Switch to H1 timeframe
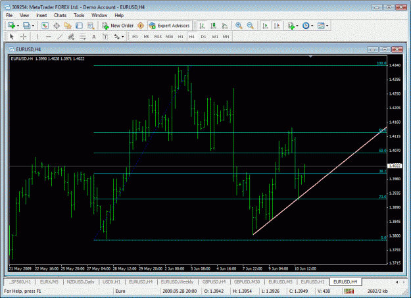Image resolution: width=411 pixels, height=298 pixels. tap(181, 37)
